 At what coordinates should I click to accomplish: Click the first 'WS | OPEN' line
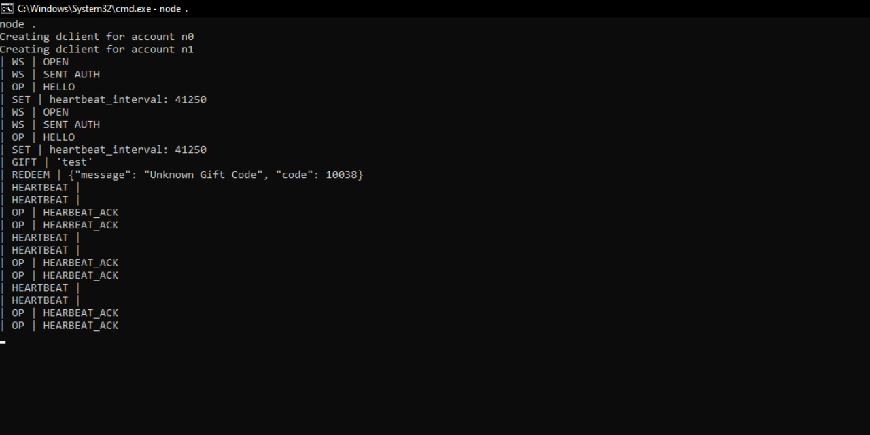40,62
